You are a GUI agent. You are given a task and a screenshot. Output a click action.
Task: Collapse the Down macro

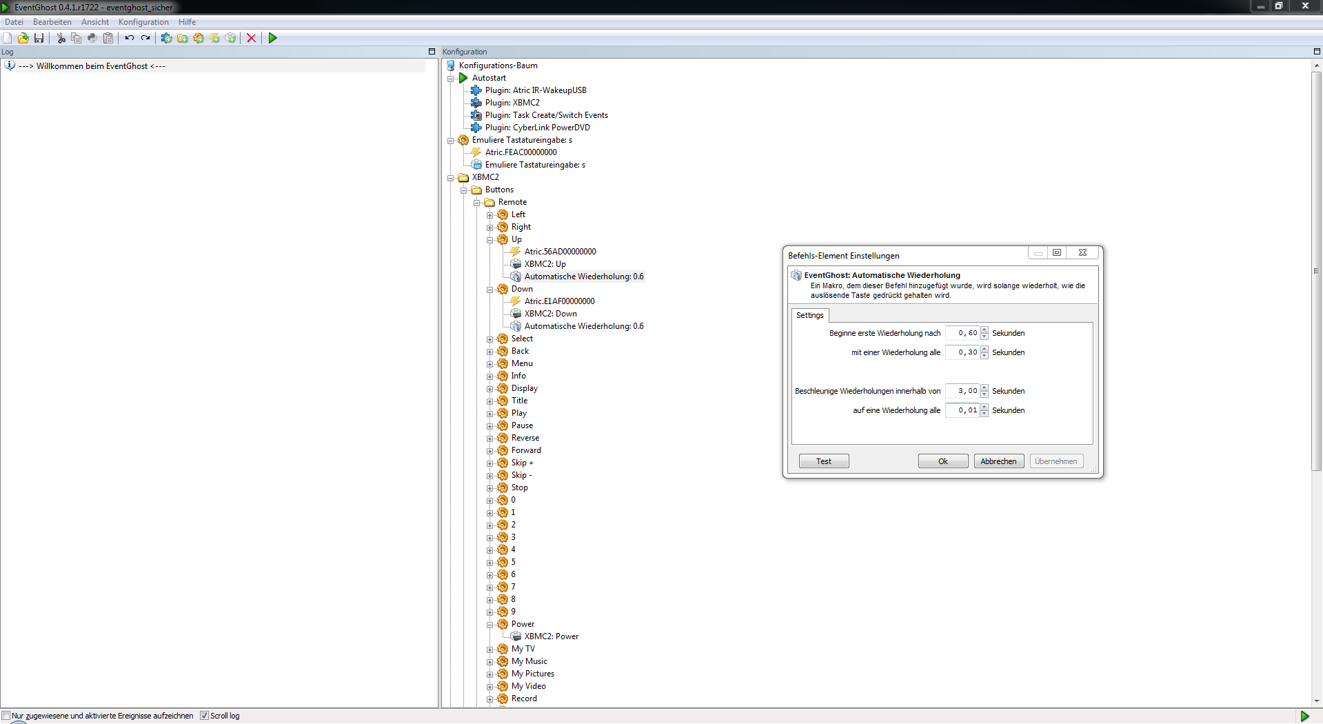pos(490,290)
